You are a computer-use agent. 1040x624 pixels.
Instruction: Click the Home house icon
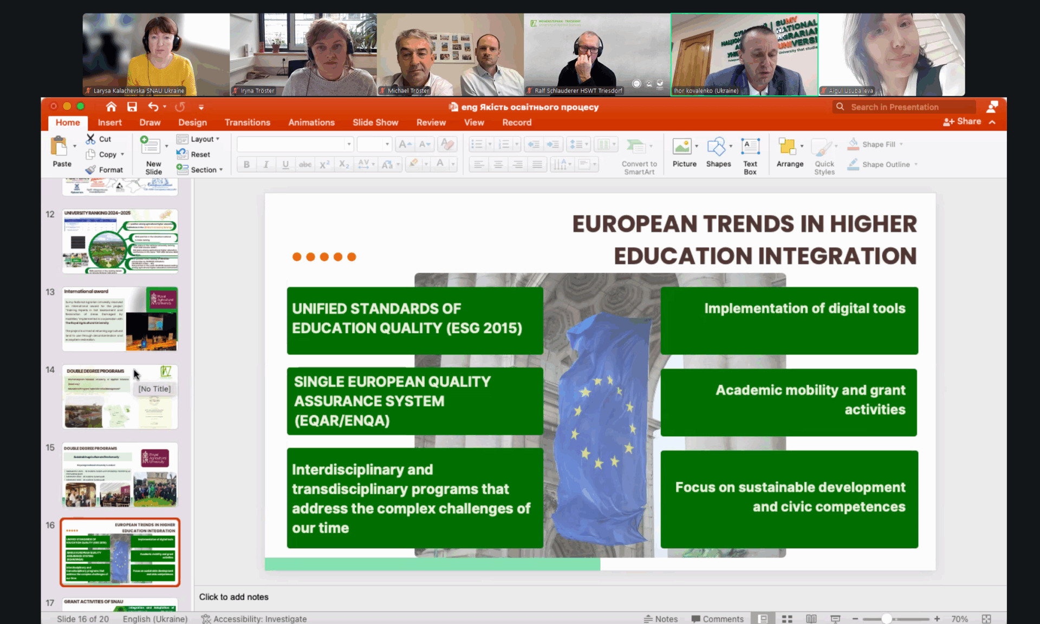pos(111,107)
